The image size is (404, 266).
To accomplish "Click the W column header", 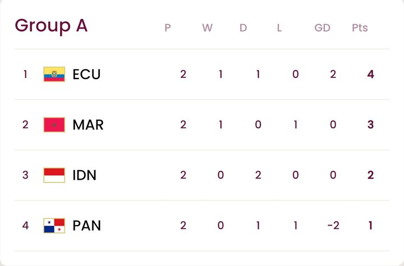I will [207, 27].
